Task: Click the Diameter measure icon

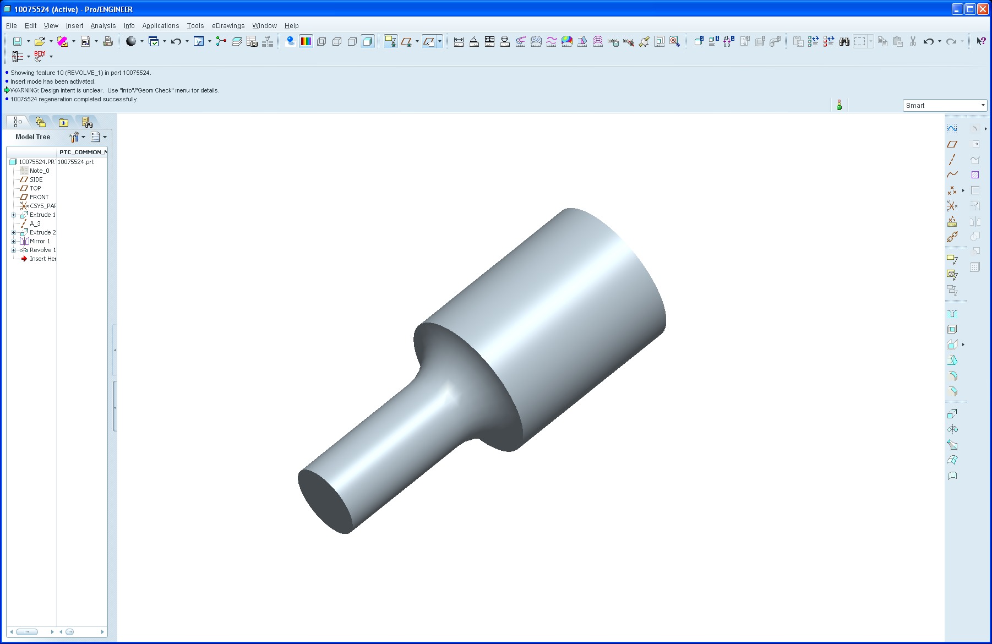Action: pyautogui.click(x=505, y=41)
